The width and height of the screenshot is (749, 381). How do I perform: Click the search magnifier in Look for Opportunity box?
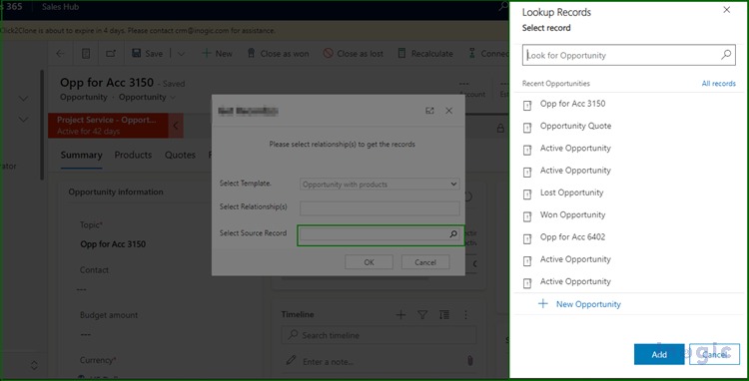pos(726,55)
